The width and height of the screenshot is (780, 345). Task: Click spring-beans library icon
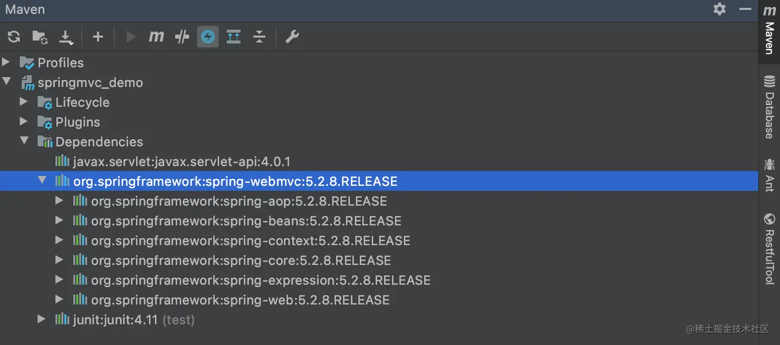pyautogui.click(x=80, y=220)
